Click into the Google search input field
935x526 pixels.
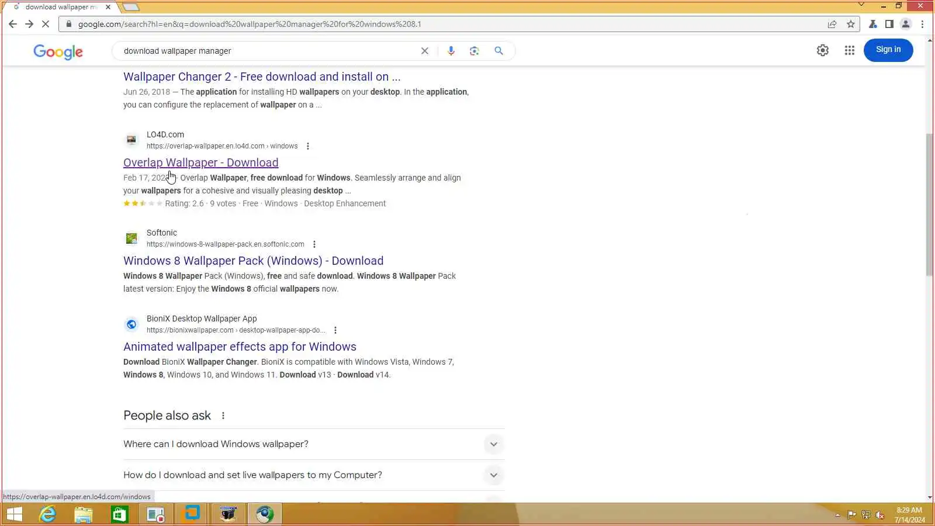(269, 51)
